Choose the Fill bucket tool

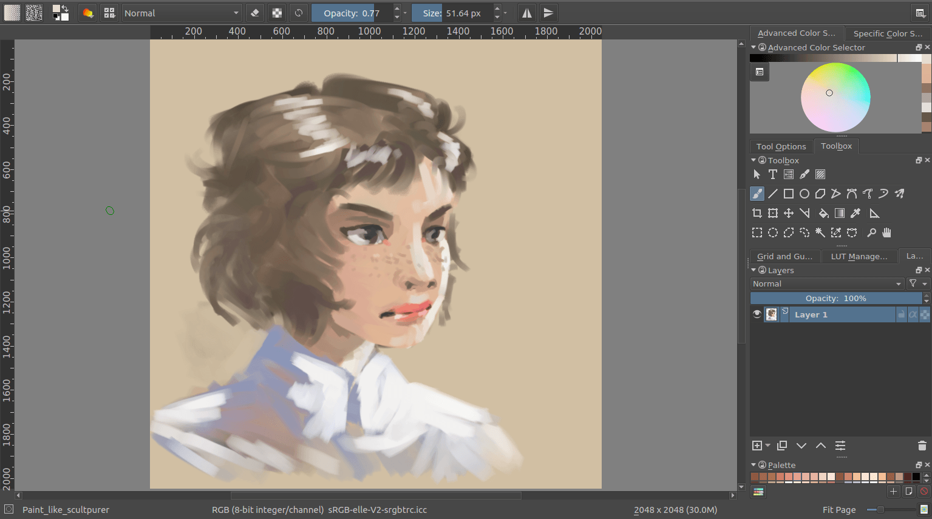(823, 213)
